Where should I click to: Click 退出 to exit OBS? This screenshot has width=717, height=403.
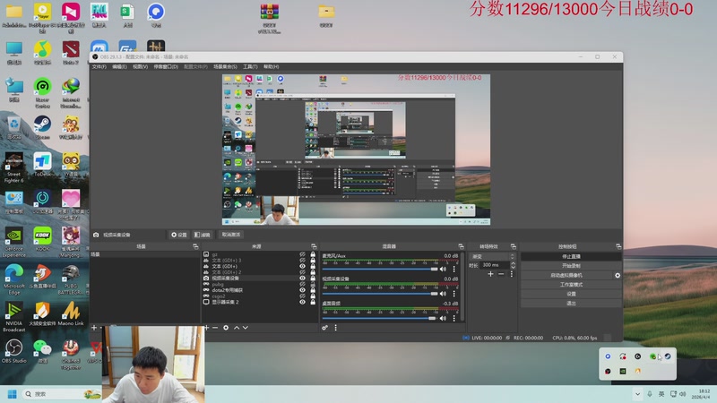(571, 303)
